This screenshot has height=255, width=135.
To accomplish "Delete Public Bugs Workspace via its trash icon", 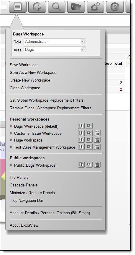I will (97, 165).
